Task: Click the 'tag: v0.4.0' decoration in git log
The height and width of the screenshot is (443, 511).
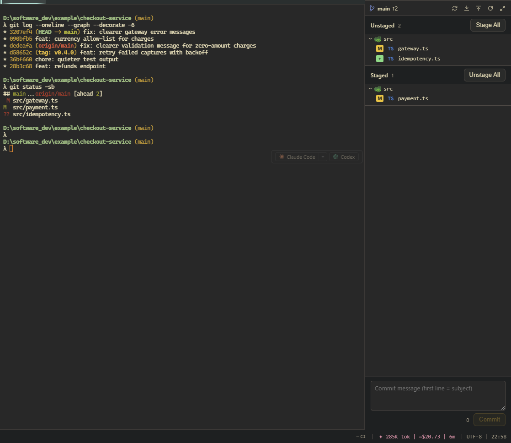Action: (x=56, y=53)
